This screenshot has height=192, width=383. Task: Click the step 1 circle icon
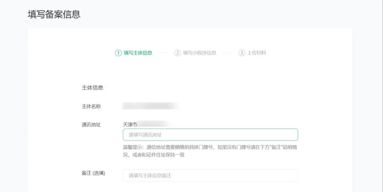(118, 53)
